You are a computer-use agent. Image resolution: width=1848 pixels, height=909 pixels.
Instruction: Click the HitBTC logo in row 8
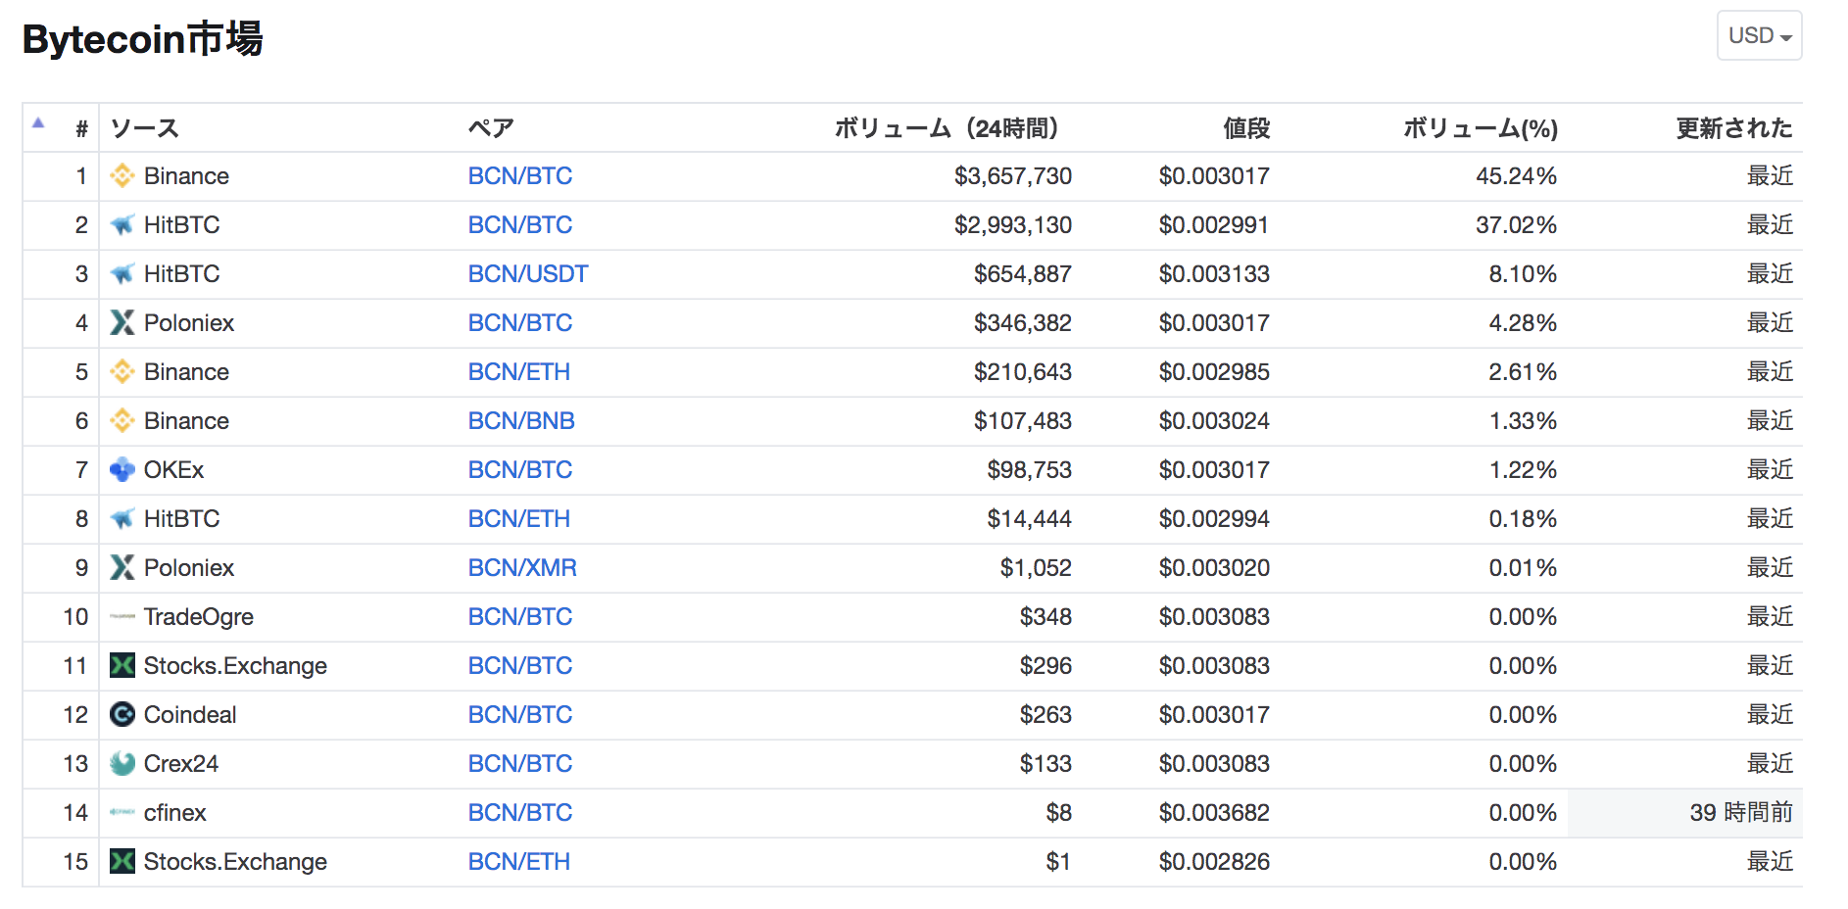122,519
